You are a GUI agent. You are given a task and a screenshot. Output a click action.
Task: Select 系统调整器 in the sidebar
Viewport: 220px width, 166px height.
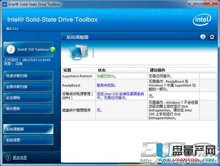[29, 129]
